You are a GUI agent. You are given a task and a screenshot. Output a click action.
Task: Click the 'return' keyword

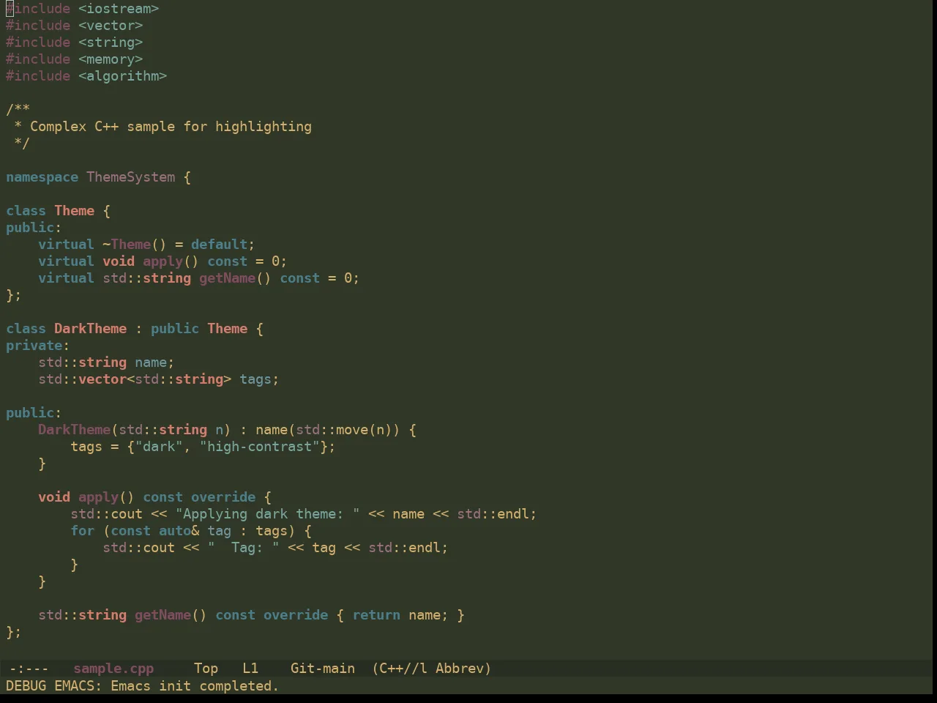376,615
